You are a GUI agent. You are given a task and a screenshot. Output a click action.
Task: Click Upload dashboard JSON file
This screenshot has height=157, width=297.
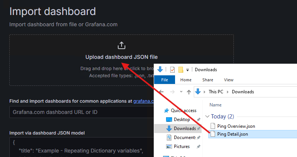(121, 57)
